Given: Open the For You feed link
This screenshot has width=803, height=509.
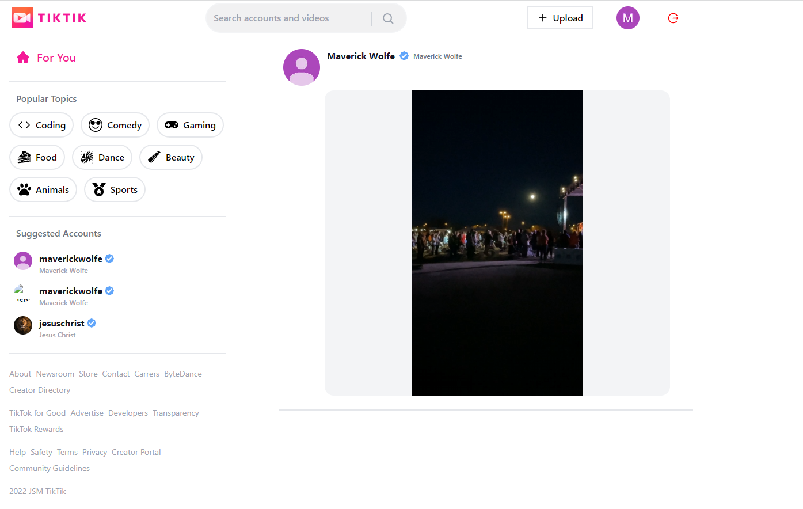Looking at the screenshot, I should (x=56, y=58).
